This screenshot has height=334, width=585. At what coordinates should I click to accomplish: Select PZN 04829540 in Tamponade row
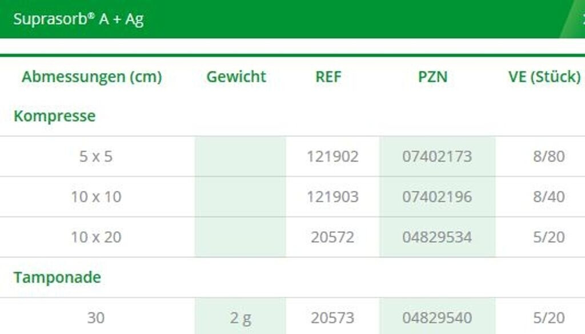tap(437, 318)
